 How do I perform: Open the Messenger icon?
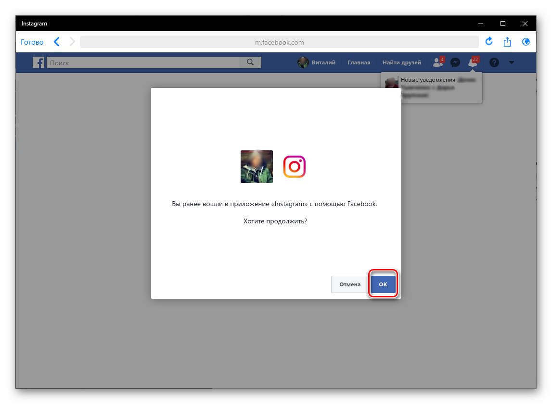[x=455, y=62]
